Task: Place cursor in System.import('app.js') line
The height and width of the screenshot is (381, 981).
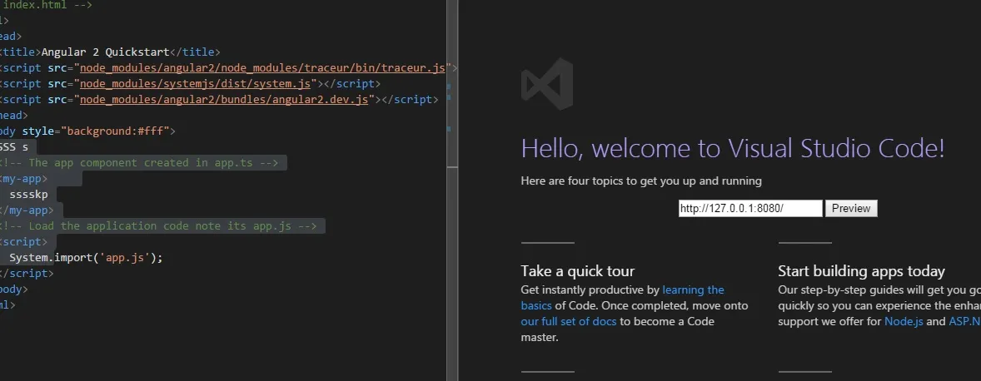Action: click(86, 257)
